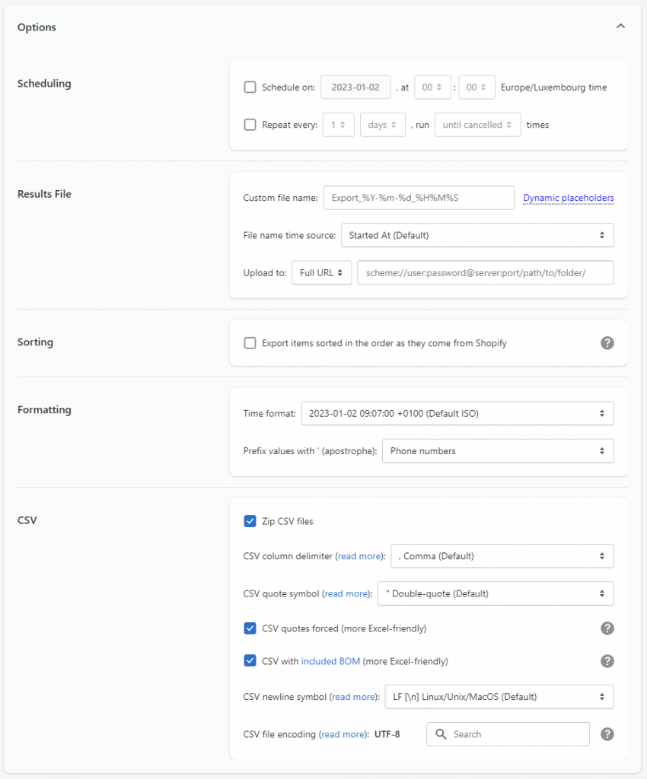The image size is (647, 779).
Task: Click the magnifier icon in the encoding search box
Action: tap(441, 734)
